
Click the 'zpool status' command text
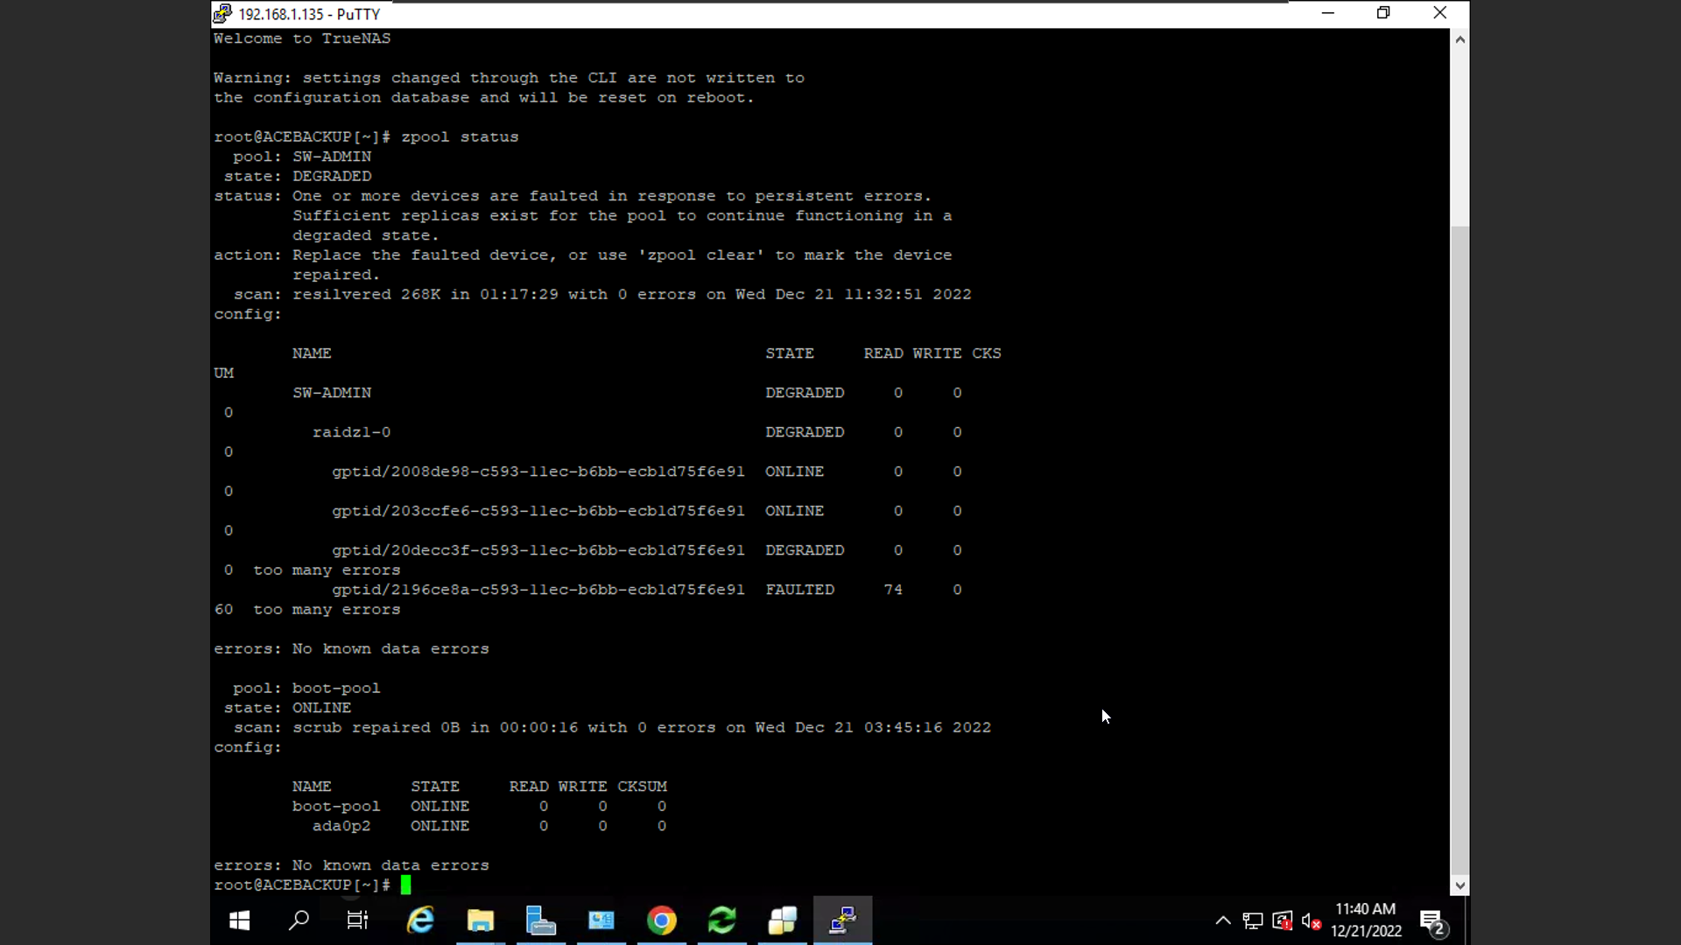(460, 137)
